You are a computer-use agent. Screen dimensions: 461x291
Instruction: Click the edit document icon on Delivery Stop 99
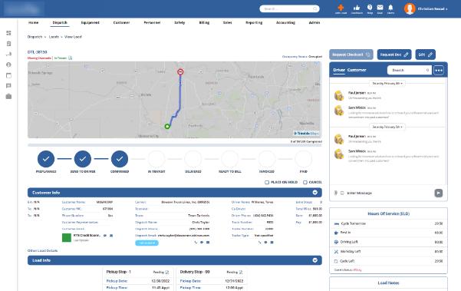pyautogui.click(x=241, y=272)
